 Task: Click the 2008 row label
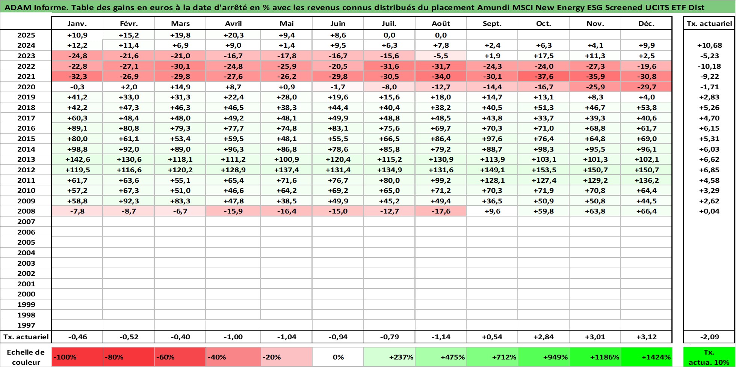pos(26,211)
